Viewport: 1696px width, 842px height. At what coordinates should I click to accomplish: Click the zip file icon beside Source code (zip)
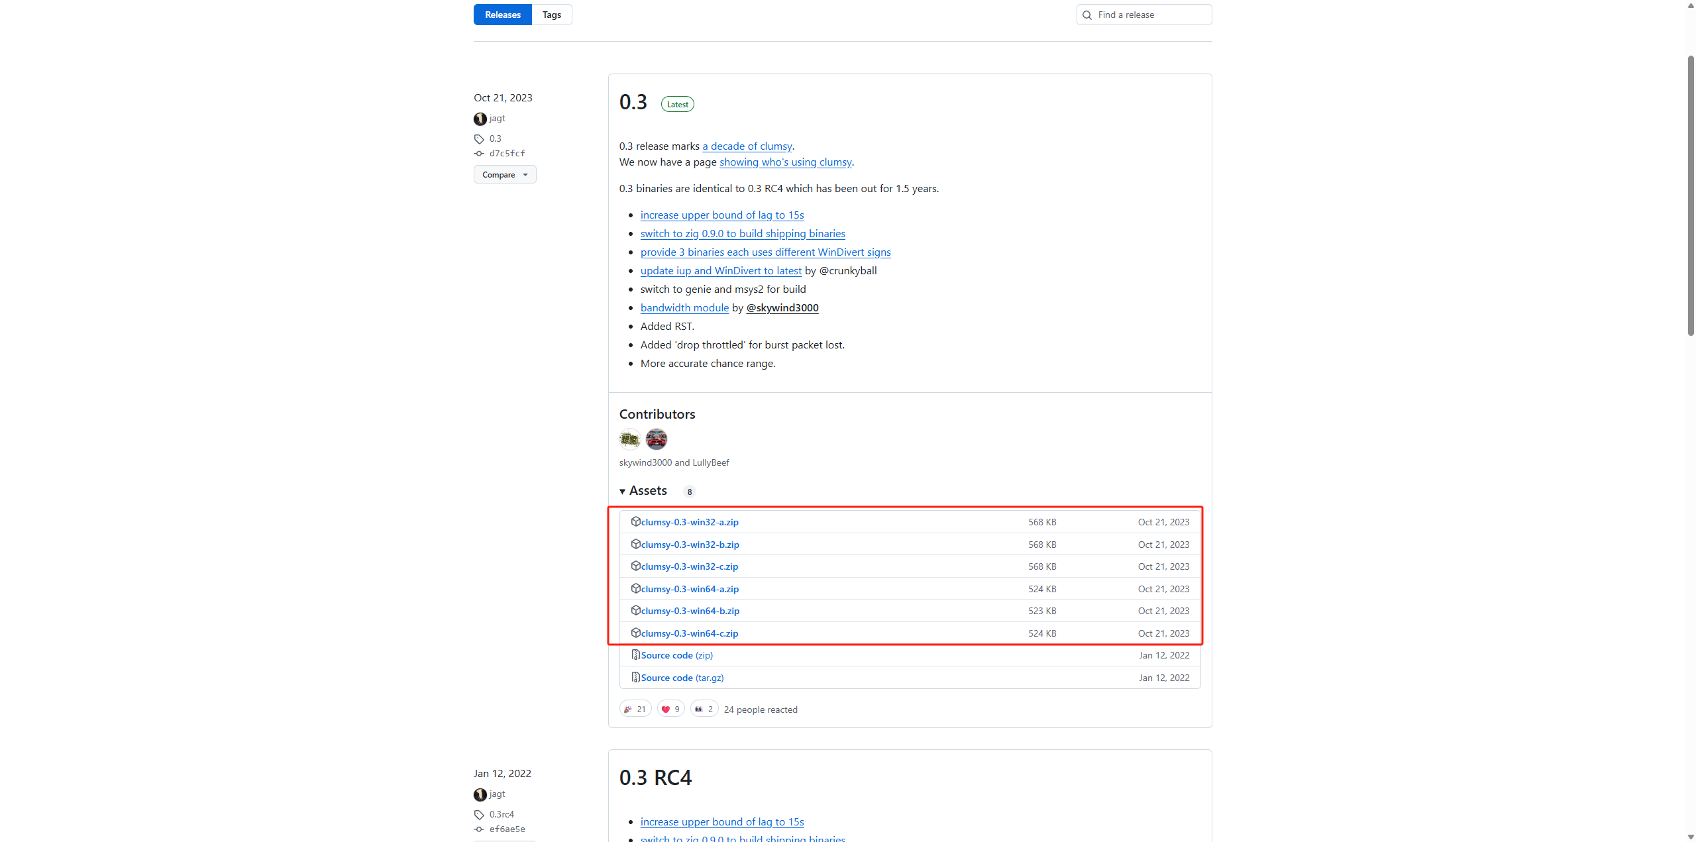coord(635,655)
